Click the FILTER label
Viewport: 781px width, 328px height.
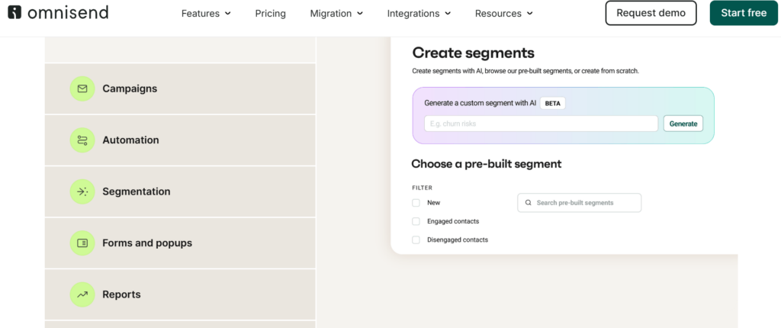coord(423,188)
